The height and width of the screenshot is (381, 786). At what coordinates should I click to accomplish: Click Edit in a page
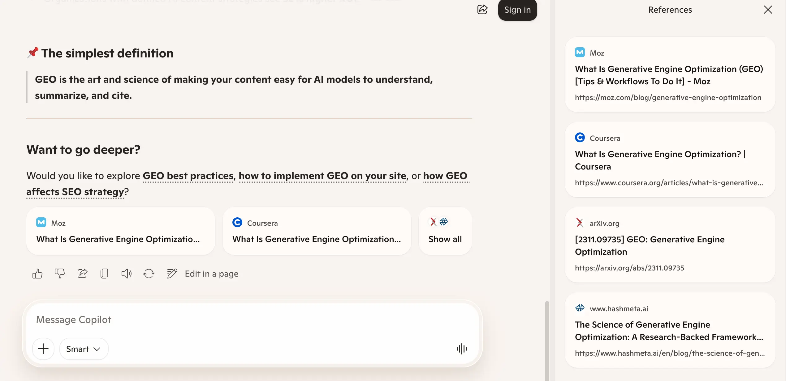click(x=203, y=274)
